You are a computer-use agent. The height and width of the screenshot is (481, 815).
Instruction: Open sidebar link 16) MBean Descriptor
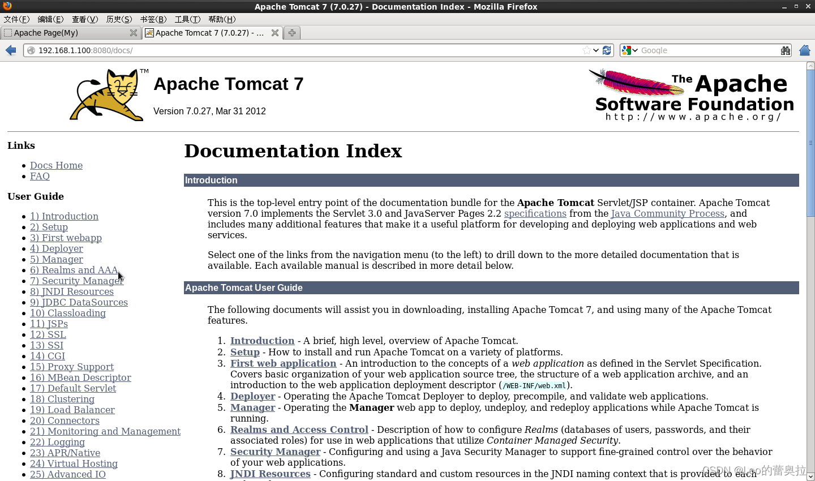click(80, 377)
